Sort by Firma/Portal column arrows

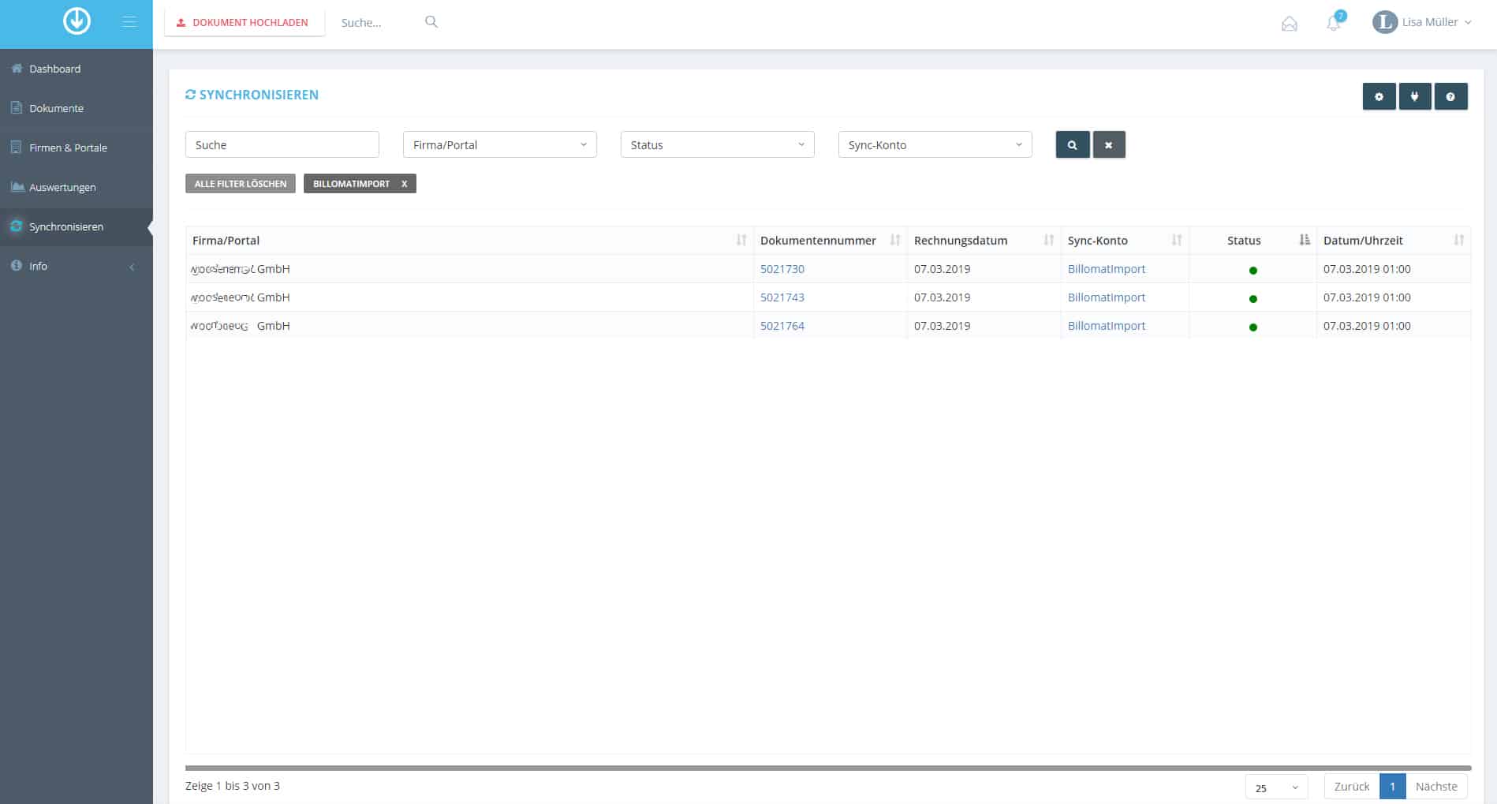tap(741, 240)
